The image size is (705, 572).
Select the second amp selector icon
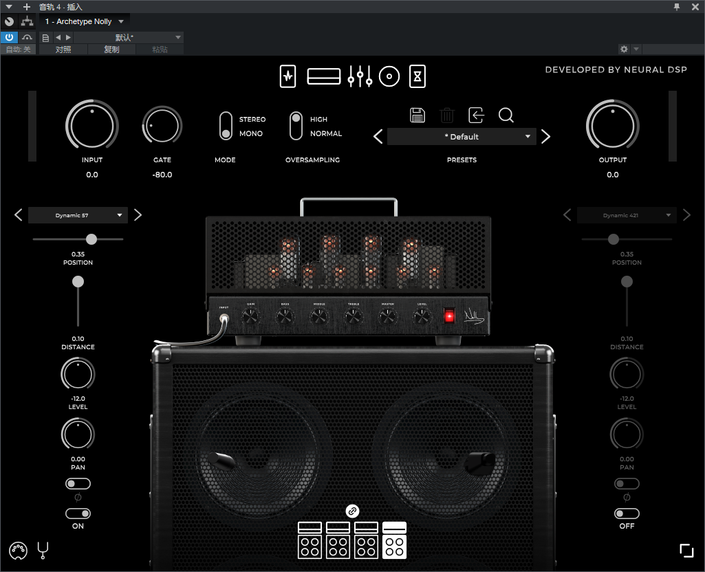pos(338,540)
